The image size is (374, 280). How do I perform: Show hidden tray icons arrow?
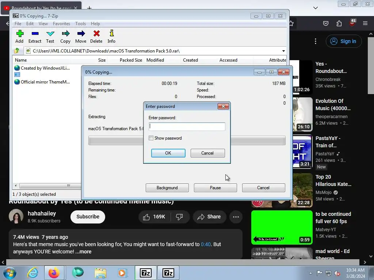(x=310, y=273)
